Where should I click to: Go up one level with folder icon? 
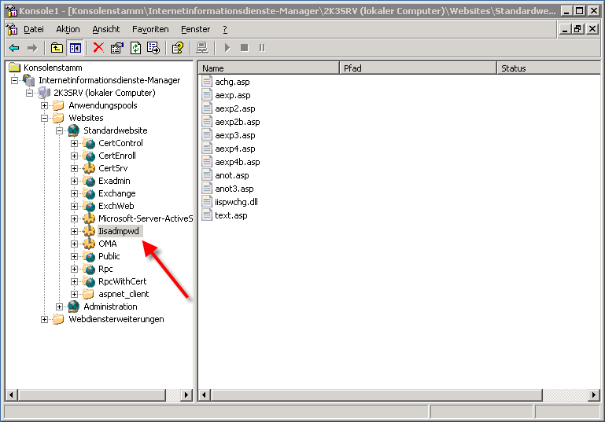[57, 48]
